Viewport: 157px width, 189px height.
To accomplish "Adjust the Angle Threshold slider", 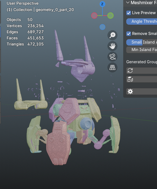I will (x=141, y=21).
